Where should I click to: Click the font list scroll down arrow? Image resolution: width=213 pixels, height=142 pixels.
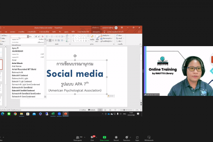(45, 97)
